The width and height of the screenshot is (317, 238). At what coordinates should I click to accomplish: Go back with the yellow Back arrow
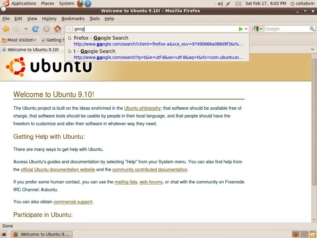[6, 29]
